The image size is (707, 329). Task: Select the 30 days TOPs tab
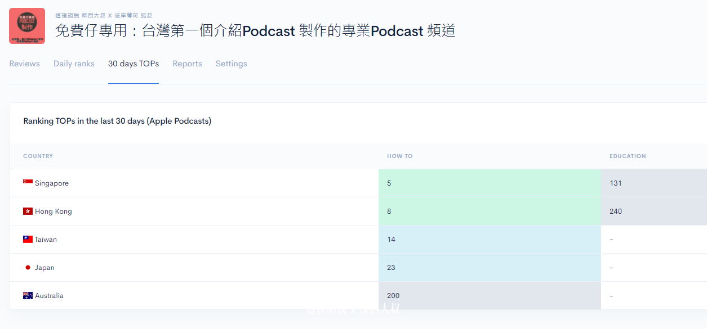[x=134, y=64]
